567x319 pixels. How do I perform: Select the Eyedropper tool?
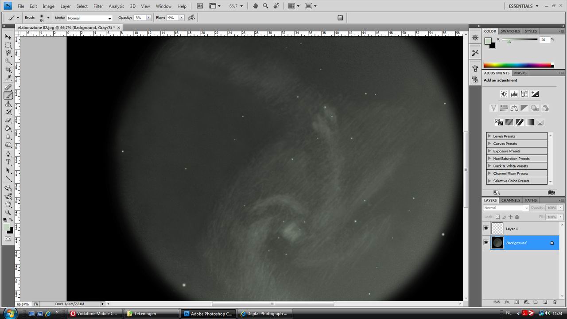[8, 78]
